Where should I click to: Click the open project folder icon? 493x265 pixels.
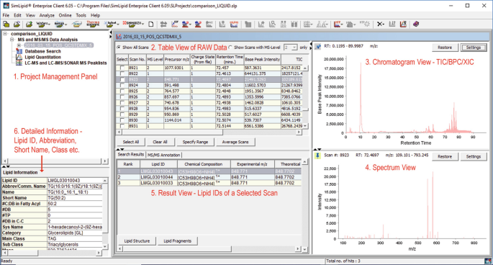(17, 24)
